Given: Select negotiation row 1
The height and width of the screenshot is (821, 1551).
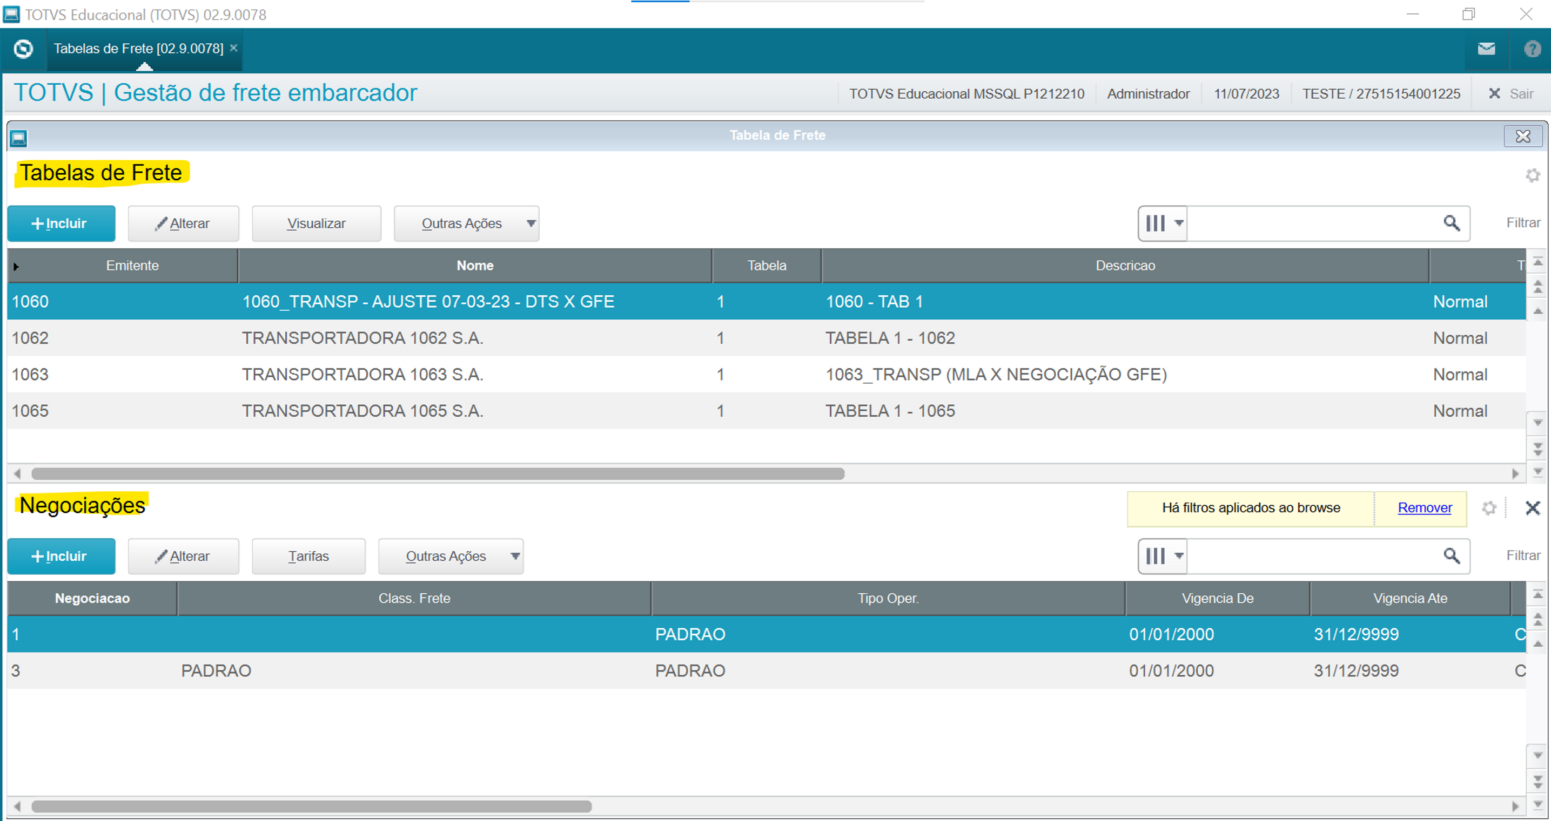Looking at the screenshot, I should point(766,635).
